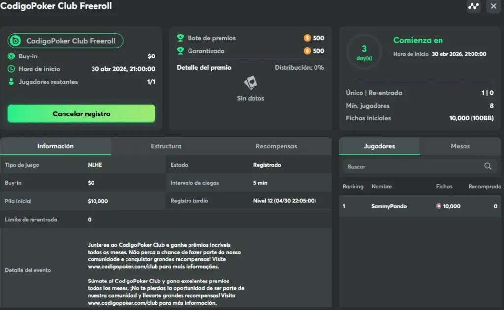The width and height of the screenshot is (504, 310).
Task: Select the CodigoPoker Club Freeroll badge
Action: coord(65,41)
